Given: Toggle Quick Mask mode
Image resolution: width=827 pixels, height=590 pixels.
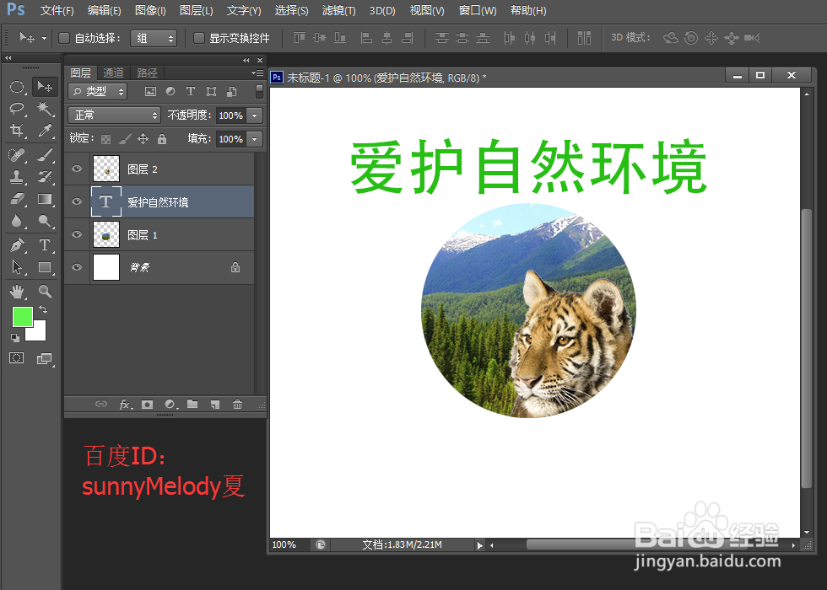Looking at the screenshot, I should click(16, 358).
